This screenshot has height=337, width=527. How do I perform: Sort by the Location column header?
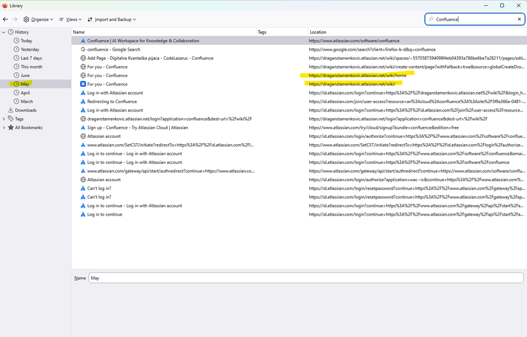point(417,32)
